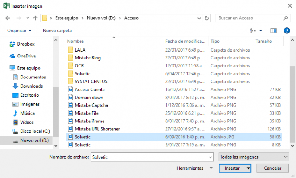This screenshot has height=178, width=296.
Task: Open Vídeos in sidebar
Action: click(23, 122)
